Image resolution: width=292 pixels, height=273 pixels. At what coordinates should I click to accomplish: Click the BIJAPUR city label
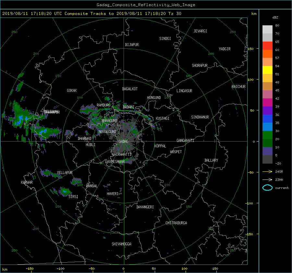point(132,45)
